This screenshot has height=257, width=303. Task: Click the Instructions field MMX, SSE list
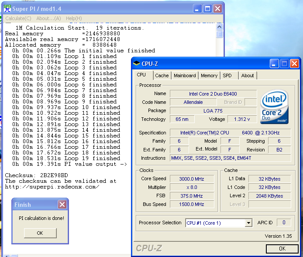[230, 158]
